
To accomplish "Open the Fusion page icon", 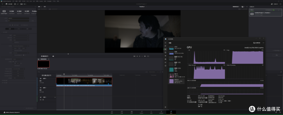I will (x=141, y=112).
